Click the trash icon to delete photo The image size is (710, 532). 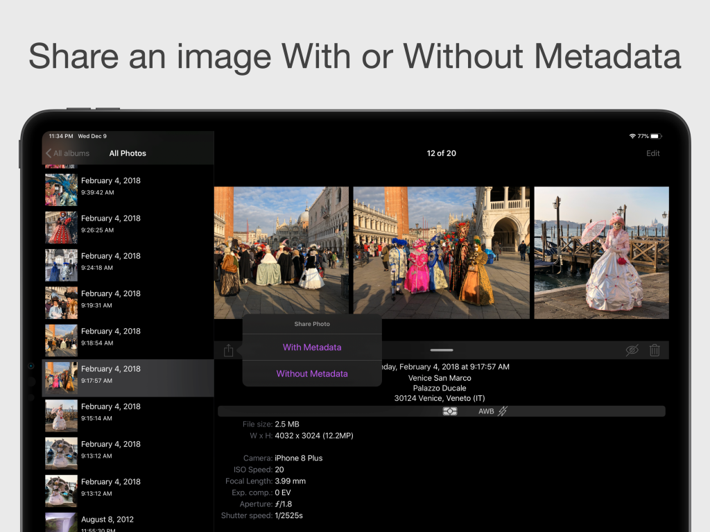click(654, 350)
